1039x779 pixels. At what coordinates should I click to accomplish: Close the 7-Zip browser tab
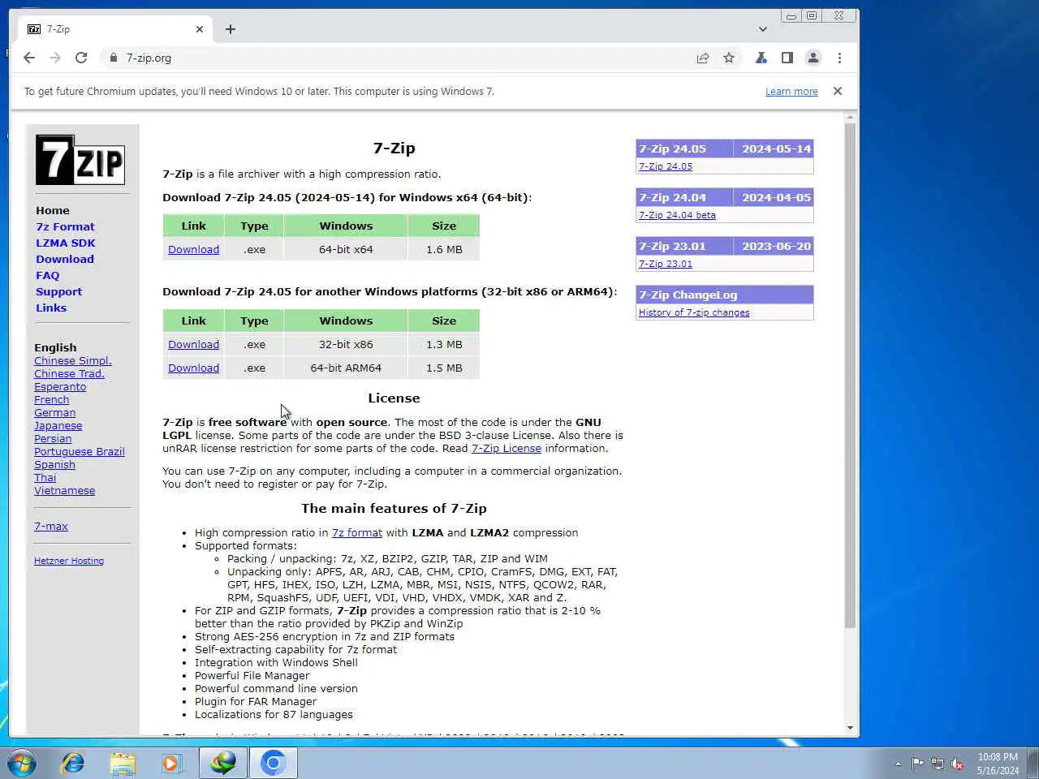[200, 29]
